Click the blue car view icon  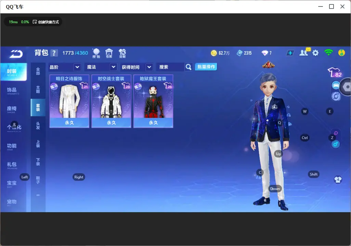336,85
